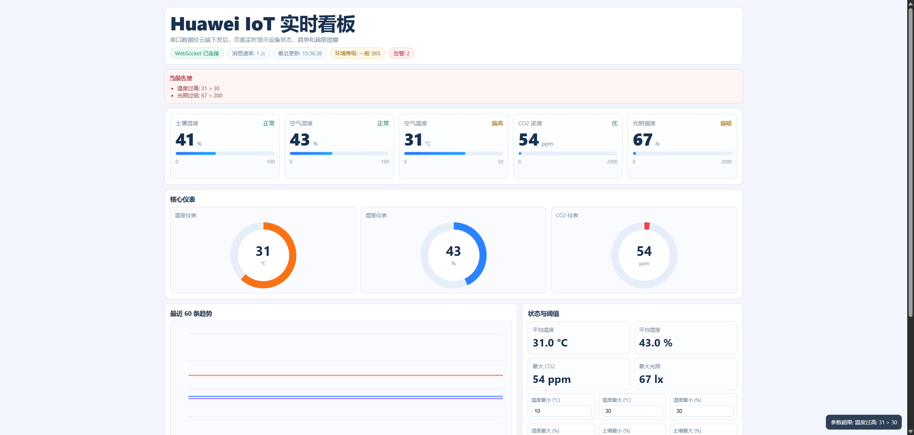Image resolution: width=914 pixels, height=435 pixels.
Task: Click the 最大 CO2 54 ppm stat card
Action: [579, 374]
